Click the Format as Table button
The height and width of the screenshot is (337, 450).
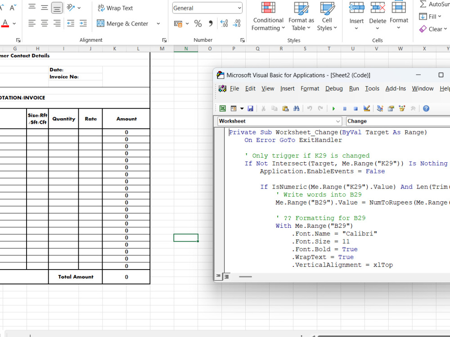point(301,16)
